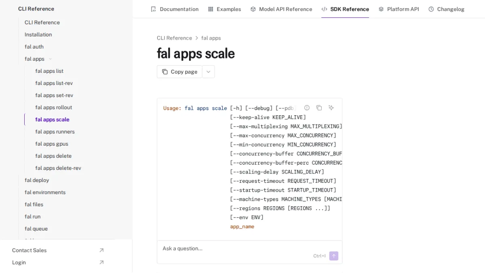Select the SDK Reference tab
Viewport: 485px width, 273px height.
345,9
